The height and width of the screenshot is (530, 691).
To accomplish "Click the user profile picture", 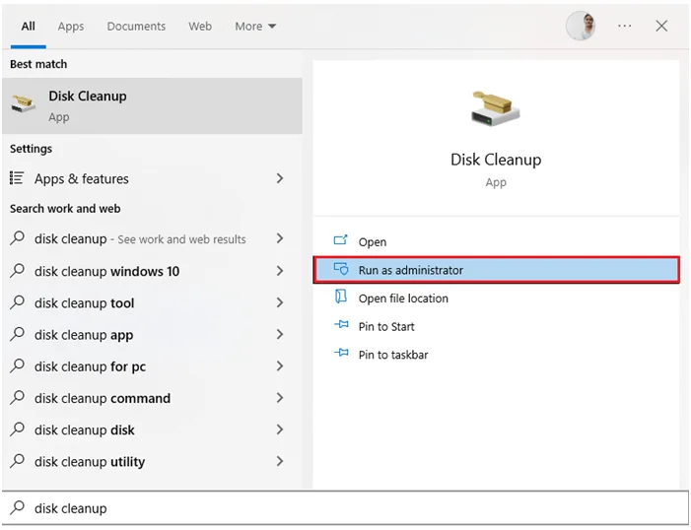I will 581,26.
